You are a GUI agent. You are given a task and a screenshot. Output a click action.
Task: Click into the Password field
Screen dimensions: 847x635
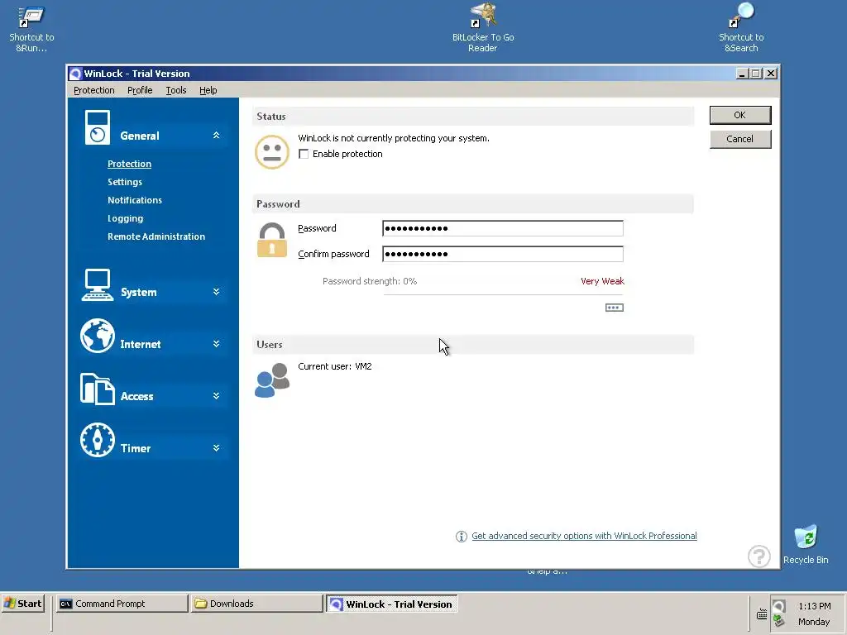[503, 228]
